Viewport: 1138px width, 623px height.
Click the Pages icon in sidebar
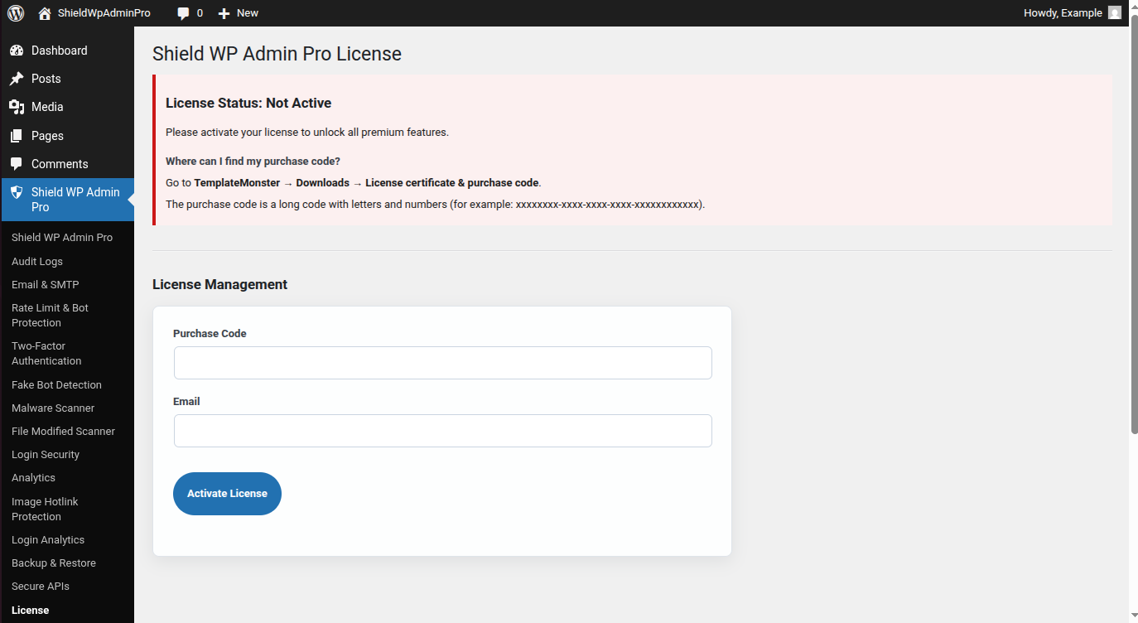17,136
